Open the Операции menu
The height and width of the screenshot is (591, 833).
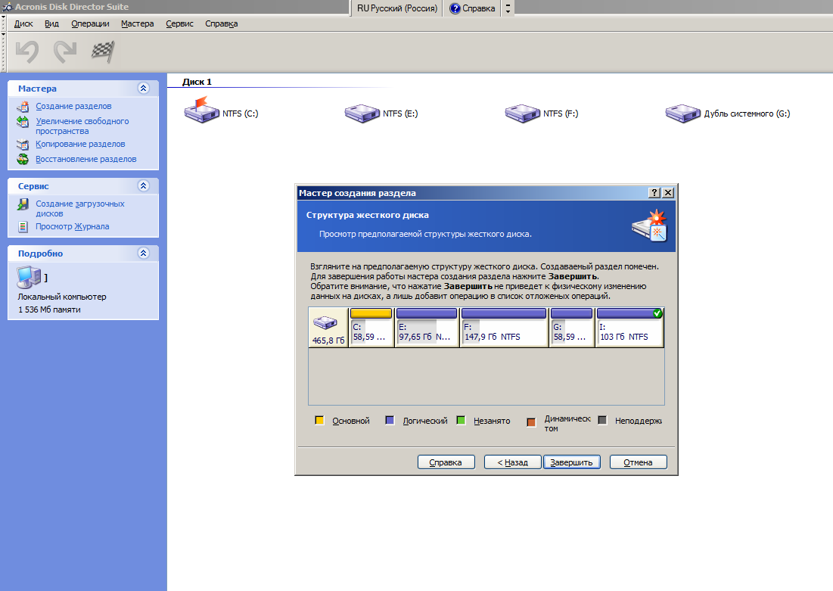90,23
